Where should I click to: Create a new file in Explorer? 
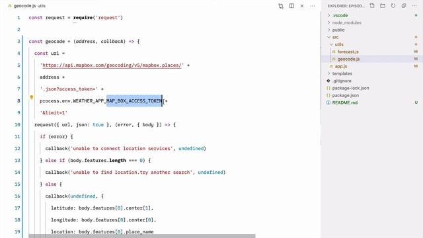coord(372,6)
